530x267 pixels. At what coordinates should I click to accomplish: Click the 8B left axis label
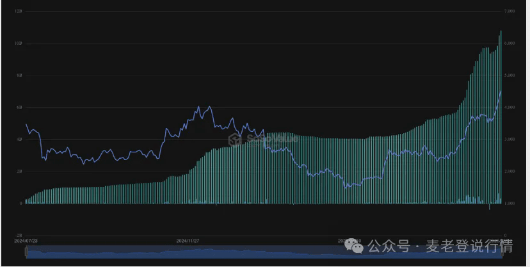[19, 76]
